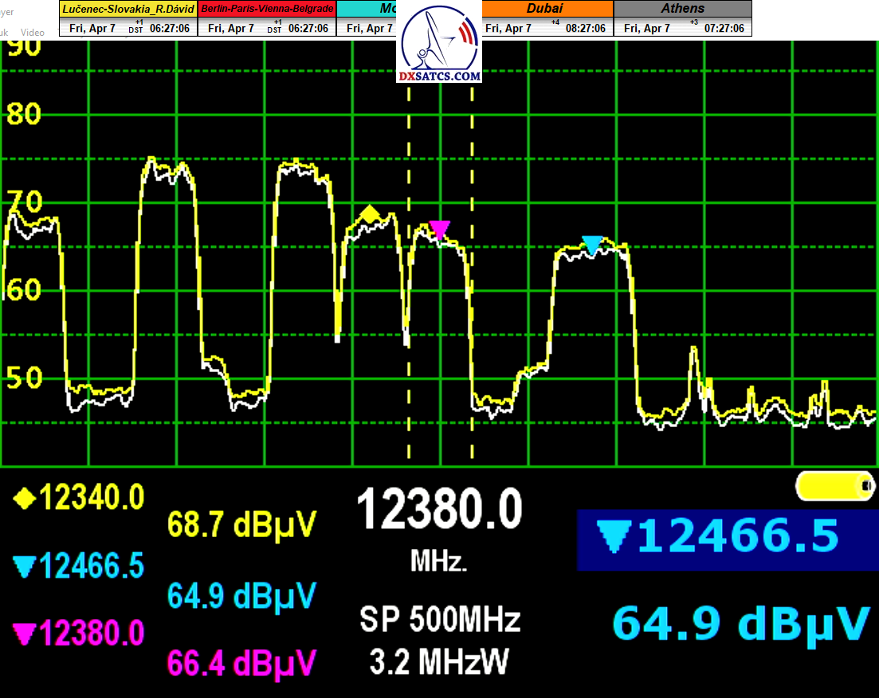Select the cyan 12466.5 marker legend entry
The height and width of the screenshot is (698, 879).
click(x=79, y=567)
